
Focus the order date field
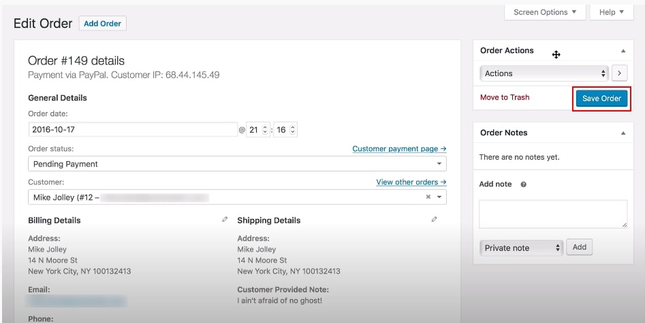coord(133,129)
